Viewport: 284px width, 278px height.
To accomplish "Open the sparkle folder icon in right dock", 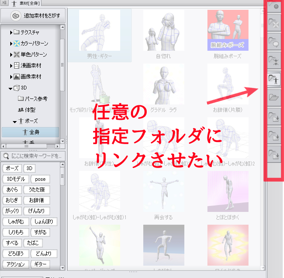I will click(x=274, y=60).
